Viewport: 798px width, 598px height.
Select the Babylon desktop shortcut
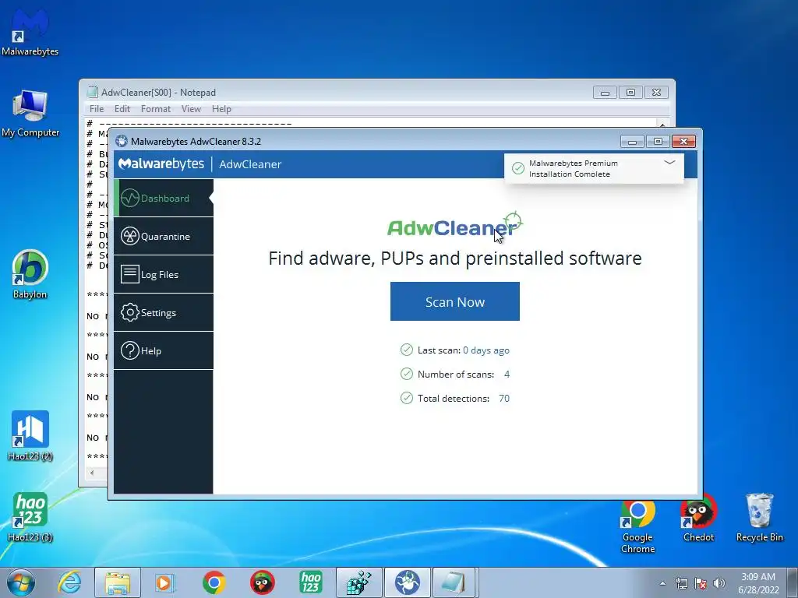tap(30, 275)
